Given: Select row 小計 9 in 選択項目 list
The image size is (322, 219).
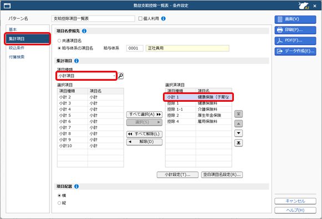Looking at the screenshot, I should (x=90, y=140).
